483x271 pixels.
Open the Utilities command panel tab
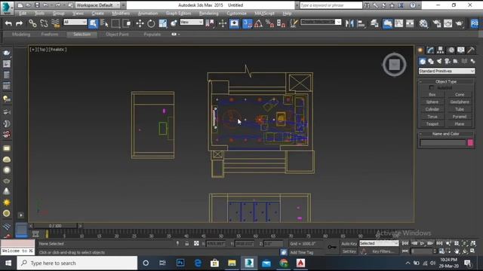pos(471,50)
